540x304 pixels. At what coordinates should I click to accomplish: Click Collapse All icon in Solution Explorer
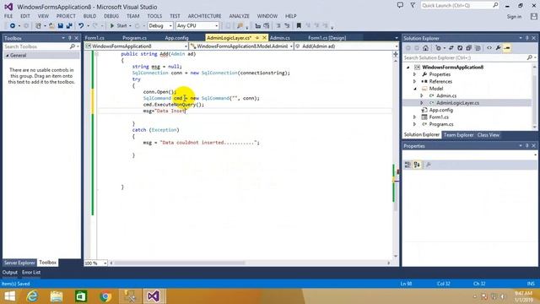coord(468,48)
